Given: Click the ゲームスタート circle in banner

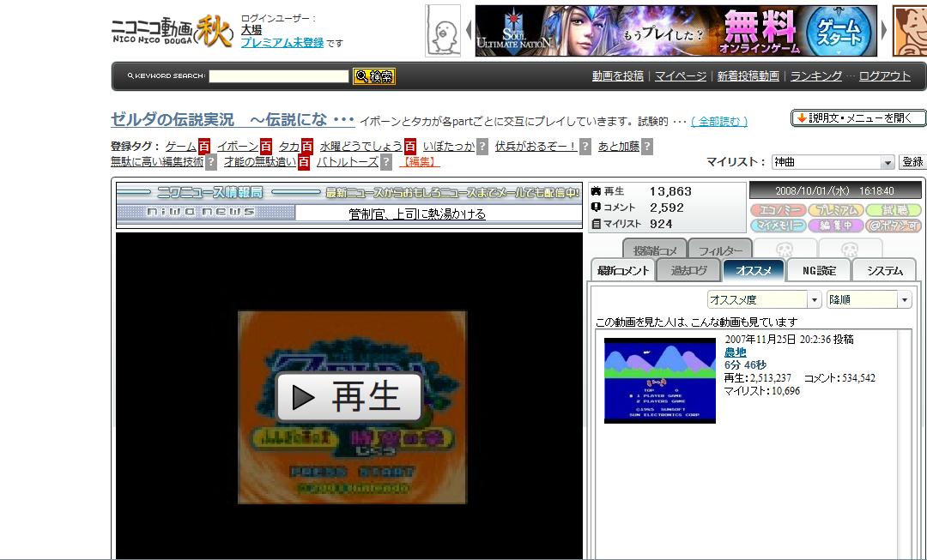Looking at the screenshot, I should click(x=839, y=32).
